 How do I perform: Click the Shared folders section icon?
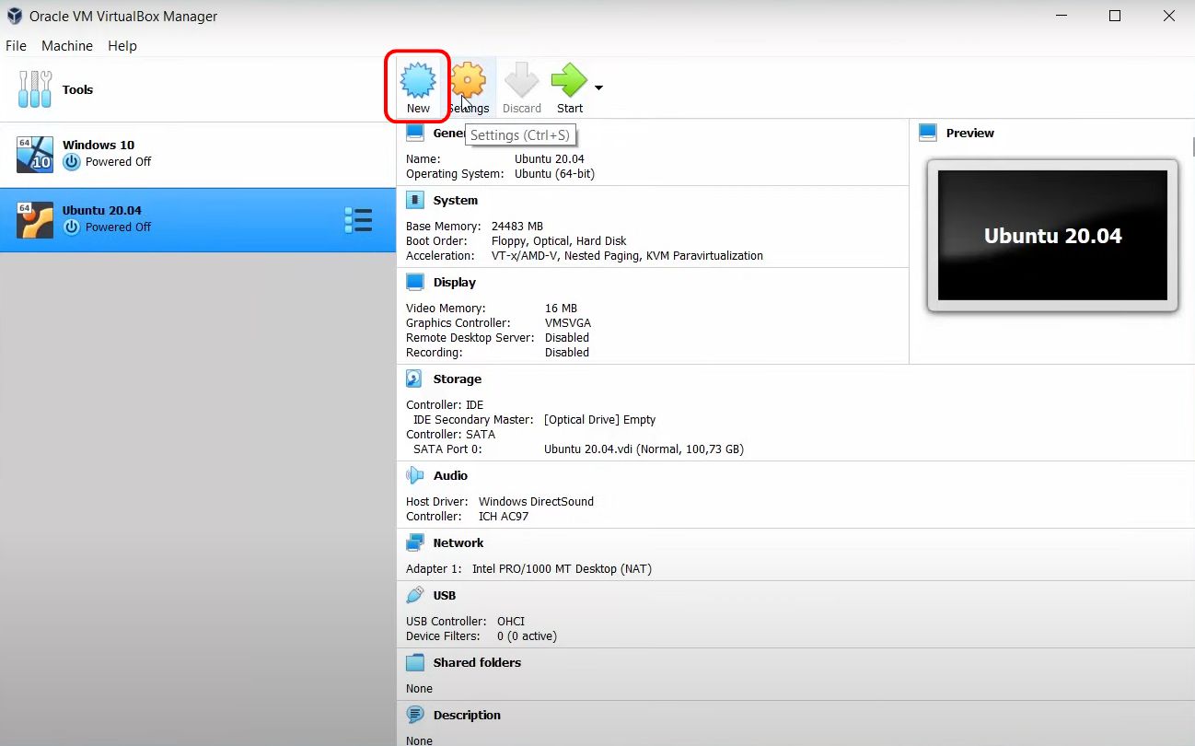[414, 662]
